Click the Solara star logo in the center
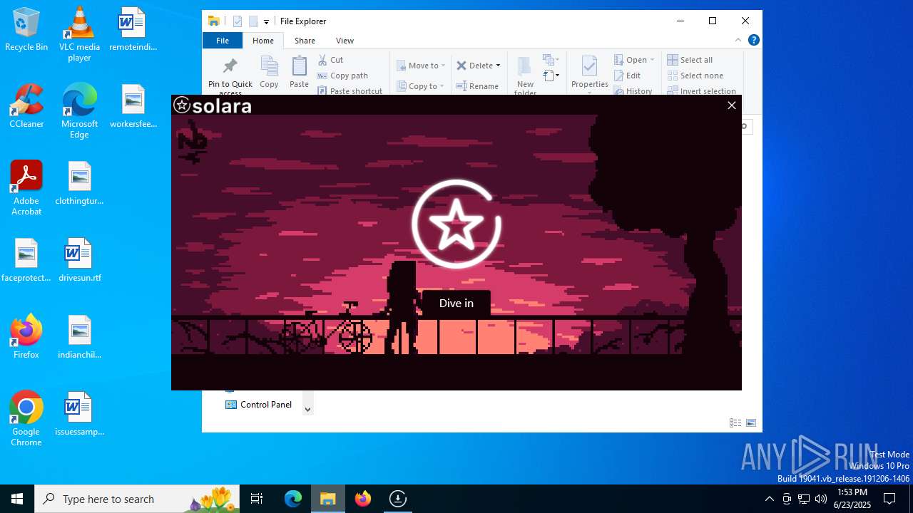Viewport: 913px width, 513px height. pos(456,224)
